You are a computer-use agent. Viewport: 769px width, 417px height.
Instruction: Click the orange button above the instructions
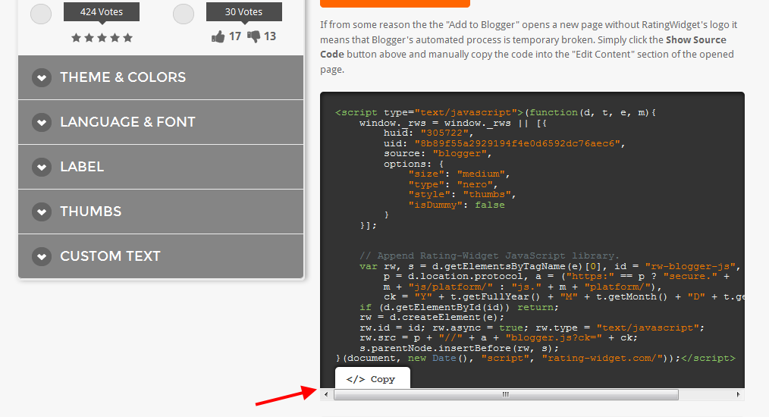pyautogui.click(x=395, y=3)
